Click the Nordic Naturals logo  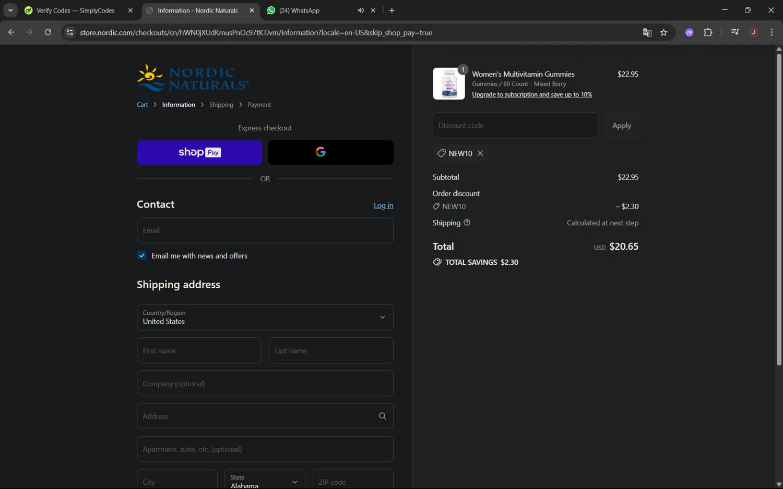tap(193, 78)
